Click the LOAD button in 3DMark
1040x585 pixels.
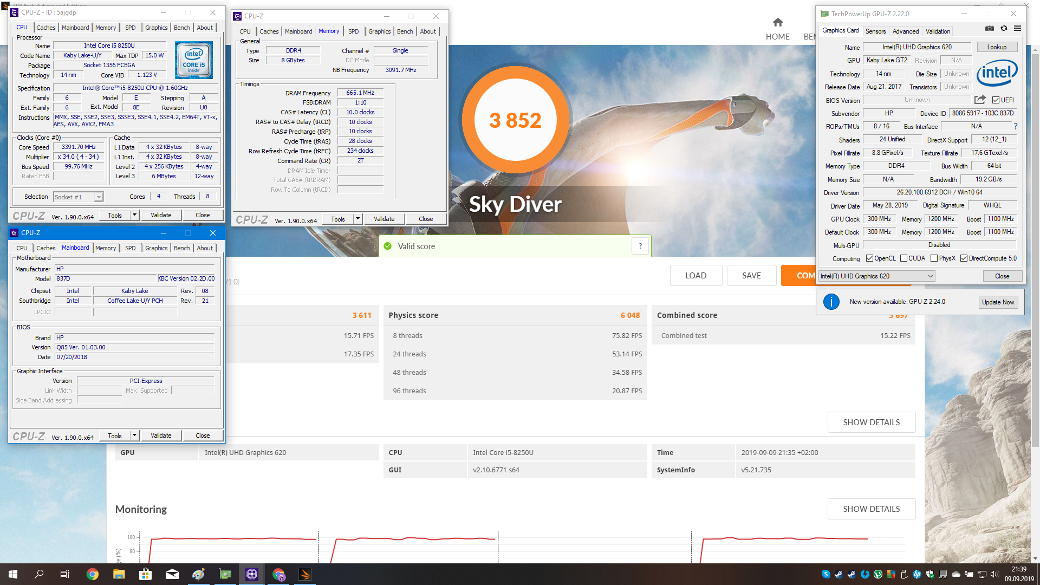click(695, 276)
